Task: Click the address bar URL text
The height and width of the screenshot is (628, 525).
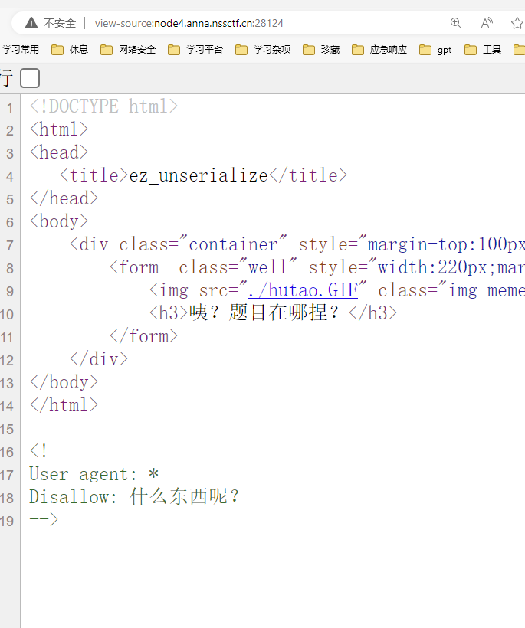Action: tap(189, 23)
